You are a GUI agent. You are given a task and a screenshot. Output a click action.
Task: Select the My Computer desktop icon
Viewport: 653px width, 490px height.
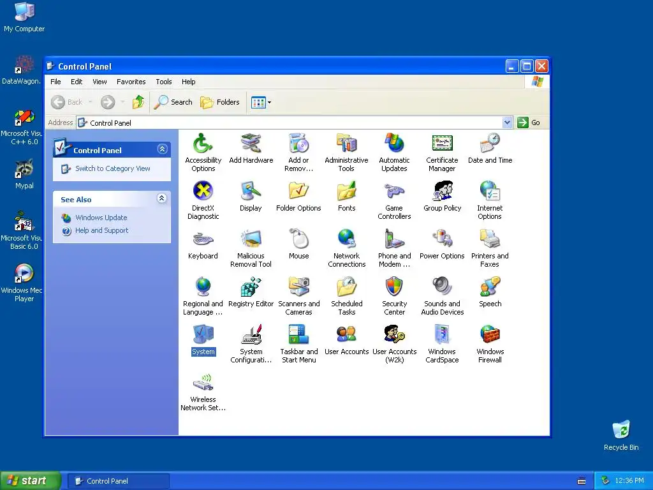pos(24,17)
